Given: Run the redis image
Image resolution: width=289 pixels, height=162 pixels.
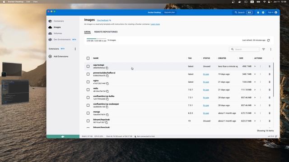Looking at the screenshot, I should 255,90.
